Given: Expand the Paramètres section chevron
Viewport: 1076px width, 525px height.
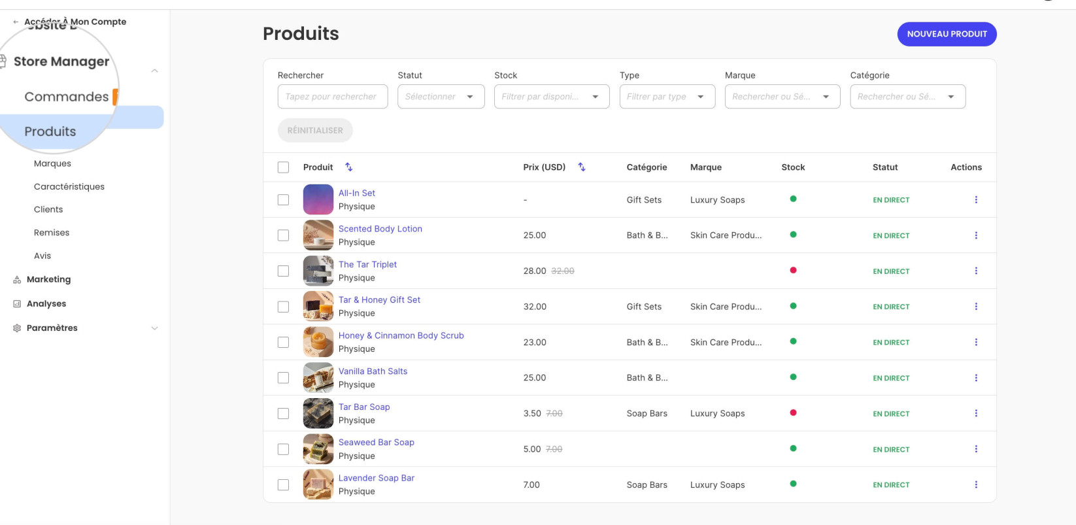Looking at the screenshot, I should (x=154, y=328).
